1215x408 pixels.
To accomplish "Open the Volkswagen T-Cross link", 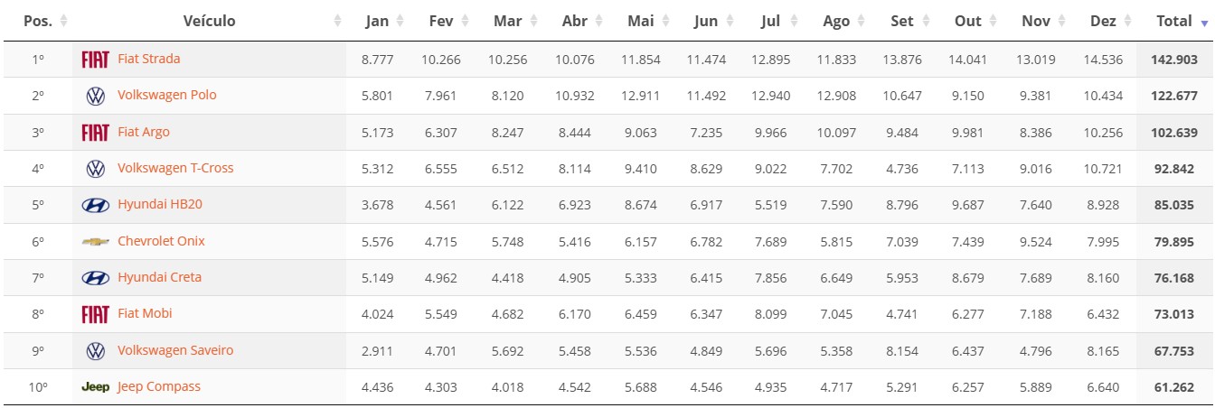I will coord(175,168).
